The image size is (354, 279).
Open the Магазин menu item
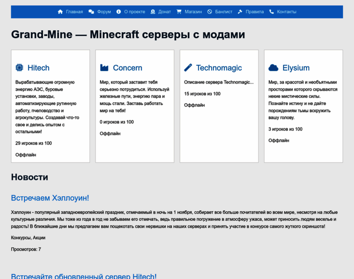(193, 12)
